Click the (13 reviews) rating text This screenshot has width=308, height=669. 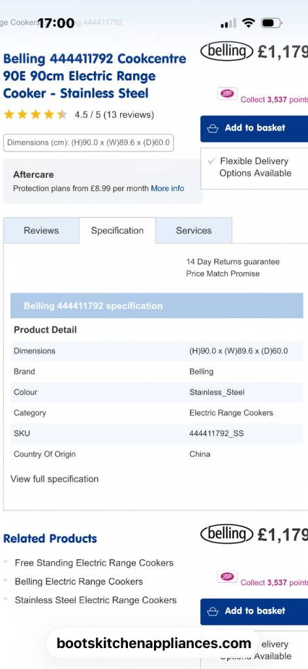point(129,115)
